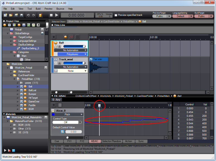Click the Ball track volume slider
216x161 pixels.
(74, 46)
